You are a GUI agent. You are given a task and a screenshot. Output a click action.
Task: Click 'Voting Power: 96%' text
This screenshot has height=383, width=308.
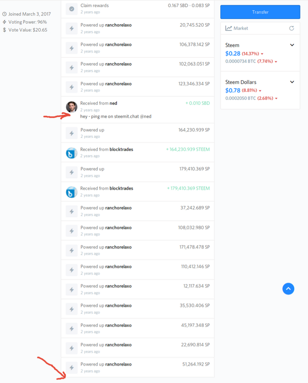28,22
